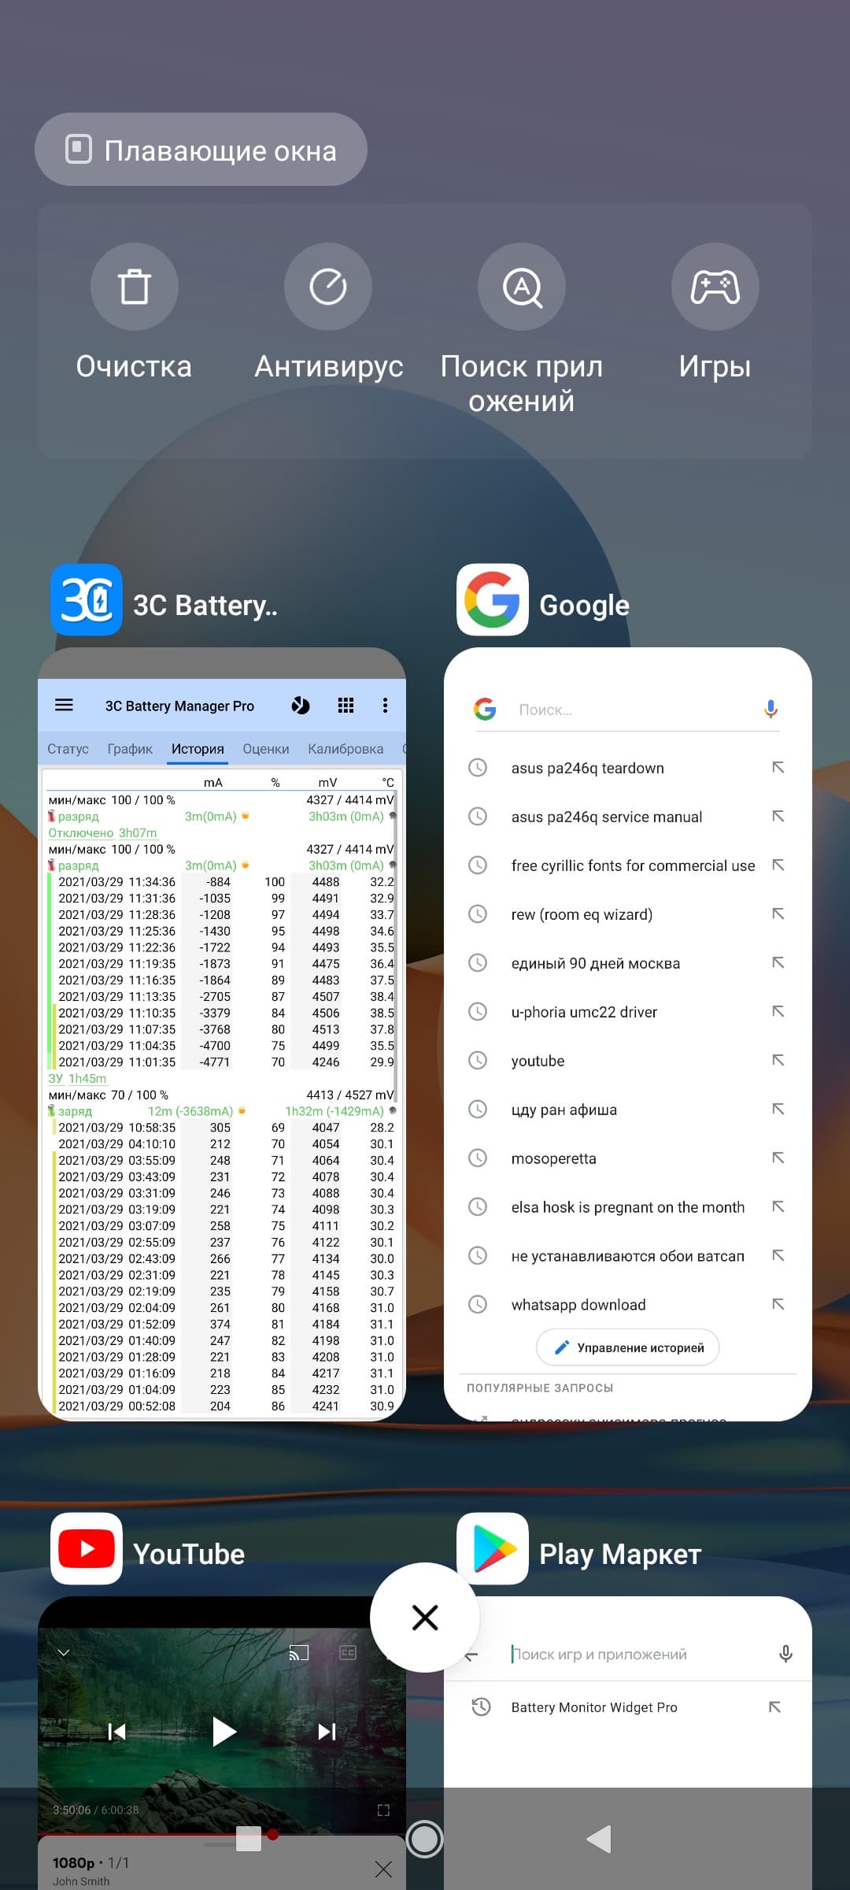The width and height of the screenshot is (850, 1890).
Task: Tap the Android recents square button
Action: pos(249,1839)
